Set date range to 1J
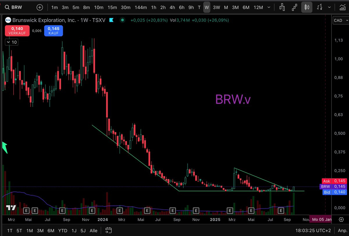 [74, 230]
